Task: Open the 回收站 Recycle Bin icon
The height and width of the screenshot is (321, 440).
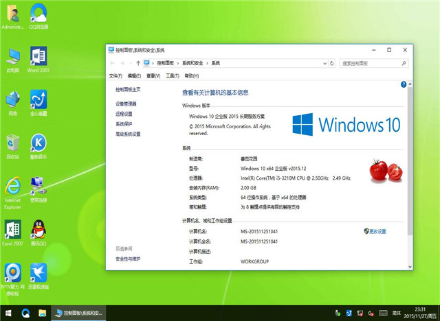Action: (12, 147)
